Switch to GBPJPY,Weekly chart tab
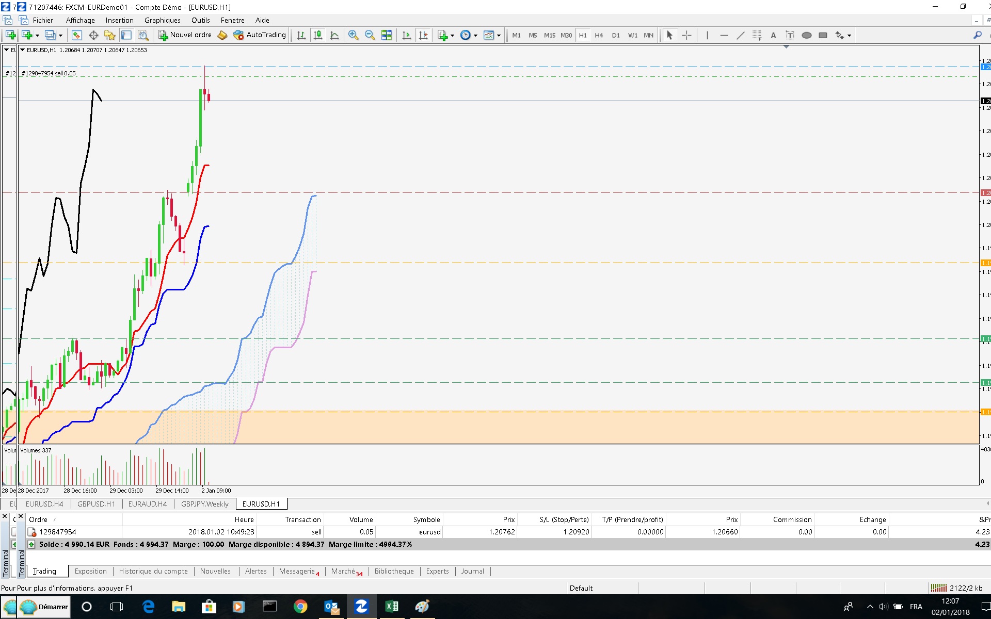Viewport: 991px width, 619px height. tap(205, 504)
